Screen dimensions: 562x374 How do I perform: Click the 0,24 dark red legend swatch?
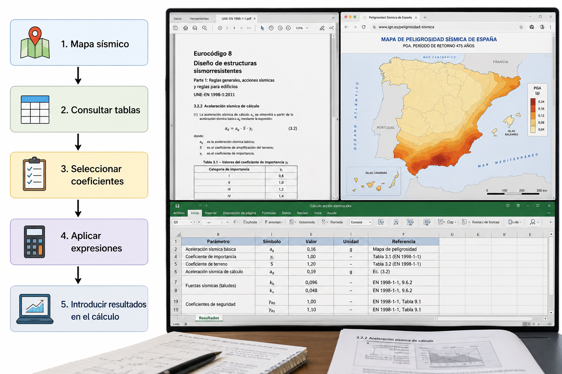pos(533,102)
